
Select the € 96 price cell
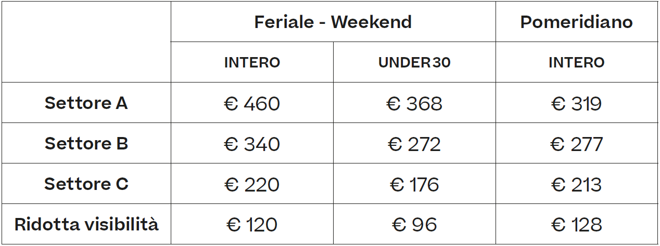(x=414, y=225)
